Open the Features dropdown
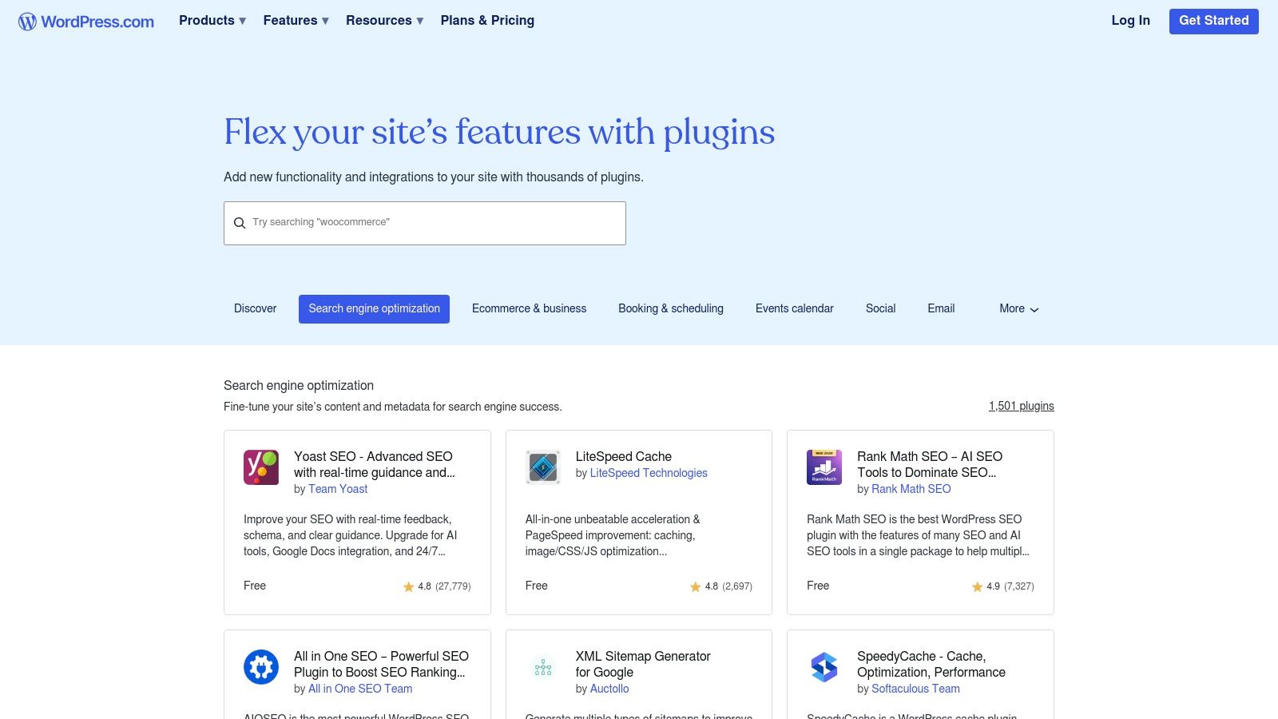This screenshot has height=719, width=1278. pos(295,21)
